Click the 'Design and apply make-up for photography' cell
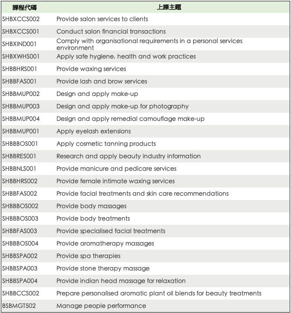The image size is (291, 313). click(122, 106)
